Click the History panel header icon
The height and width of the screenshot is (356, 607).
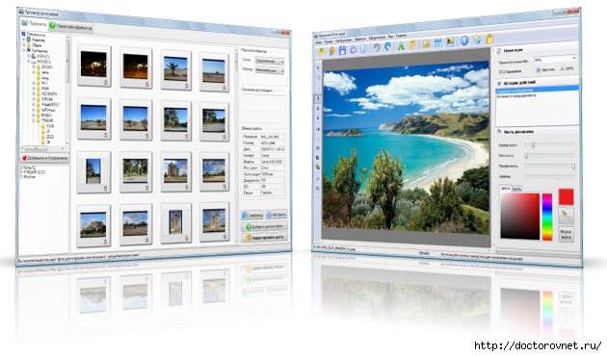(x=499, y=83)
